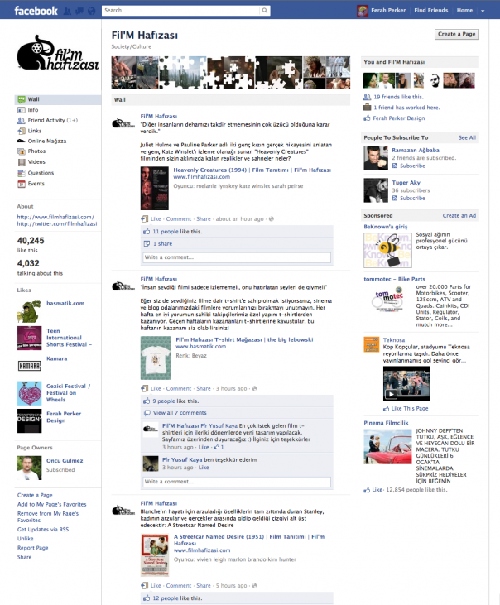Click the Create a Page button
The width and height of the screenshot is (500, 605).
click(x=457, y=34)
